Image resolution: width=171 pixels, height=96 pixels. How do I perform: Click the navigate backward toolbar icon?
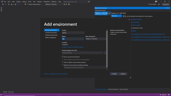pyautogui.click(x=3, y=4)
